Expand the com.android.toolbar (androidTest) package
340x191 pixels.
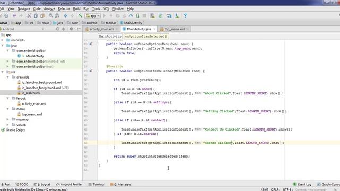[8, 62]
